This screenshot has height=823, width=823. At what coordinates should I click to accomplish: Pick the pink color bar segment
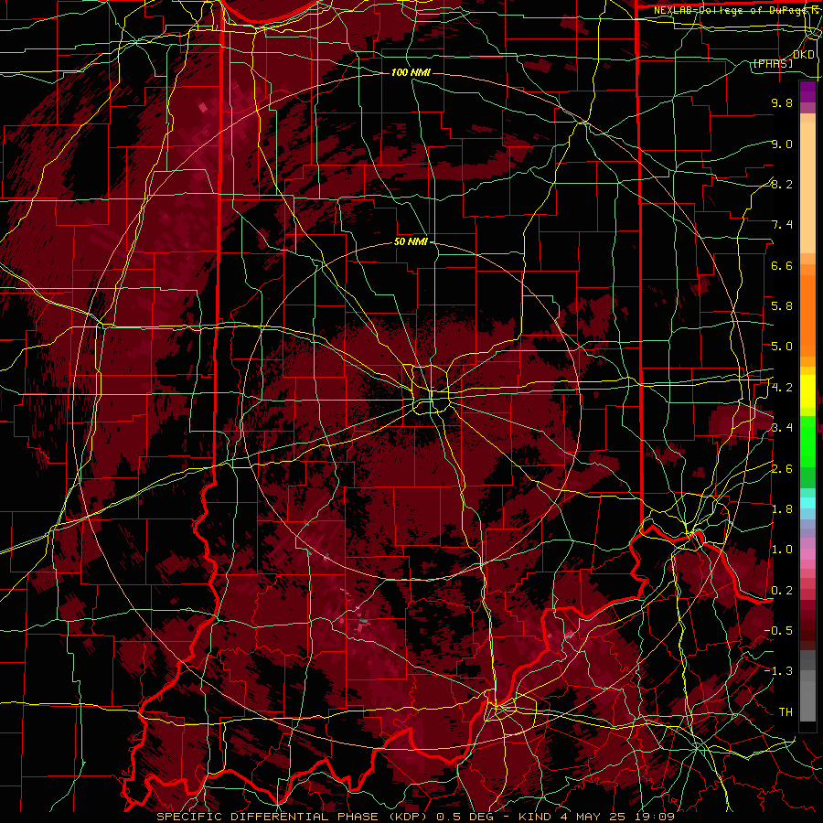[807, 554]
